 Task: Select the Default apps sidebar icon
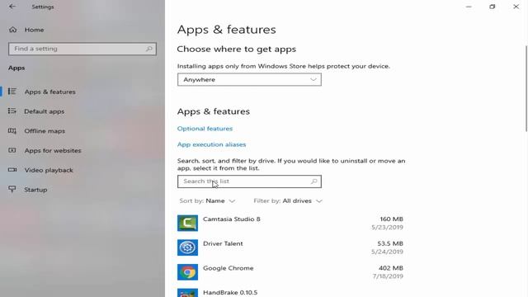point(12,111)
